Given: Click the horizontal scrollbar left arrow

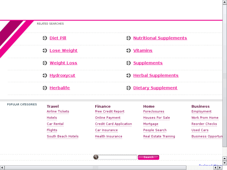Looking at the screenshot, I should coord(2,168).
